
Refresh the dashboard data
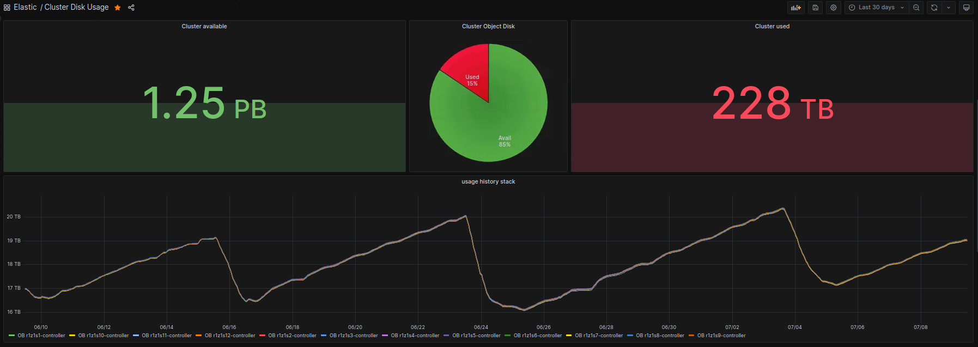[x=934, y=8]
